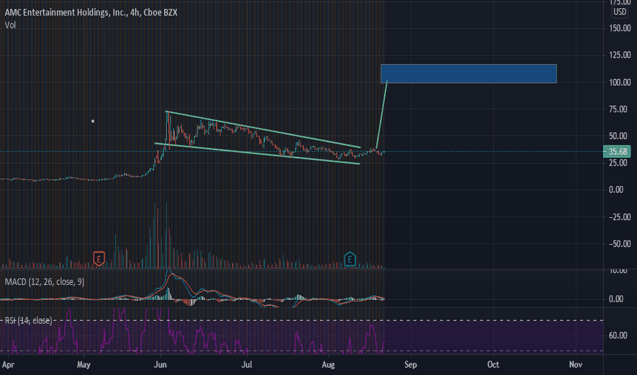Click the Jul label on the time axis
This screenshot has height=375, width=637.
click(x=247, y=365)
